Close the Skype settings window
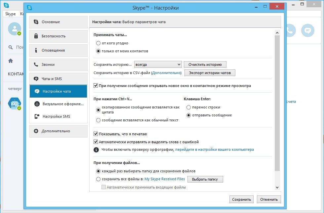The width and height of the screenshot is (324, 213). (x=277, y=6)
